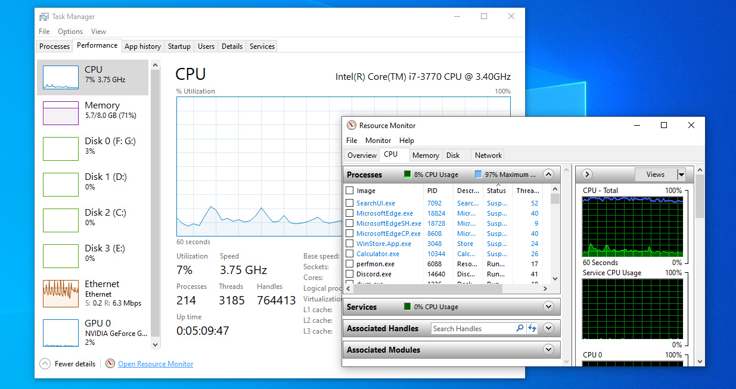Hide the graph pane with the arrow button

[x=587, y=175]
